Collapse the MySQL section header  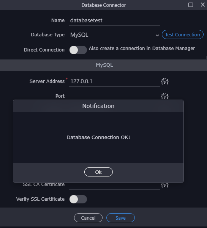[x=103, y=65]
